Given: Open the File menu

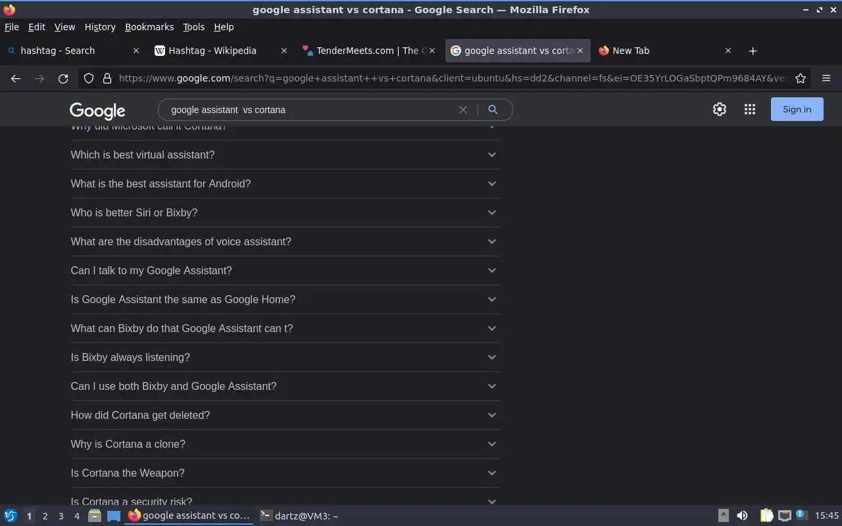Looking at the screenshot, I should [12, 27].
